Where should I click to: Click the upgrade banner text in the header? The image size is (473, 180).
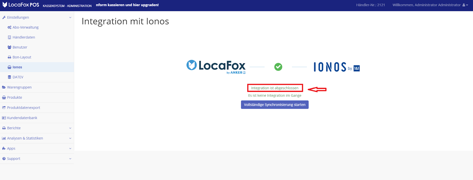point(127,5)
